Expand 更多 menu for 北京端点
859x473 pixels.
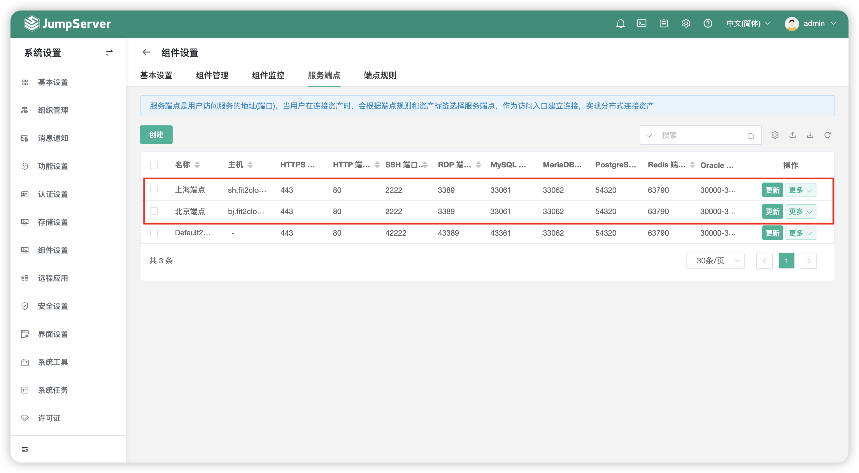(x=800, y=211)
